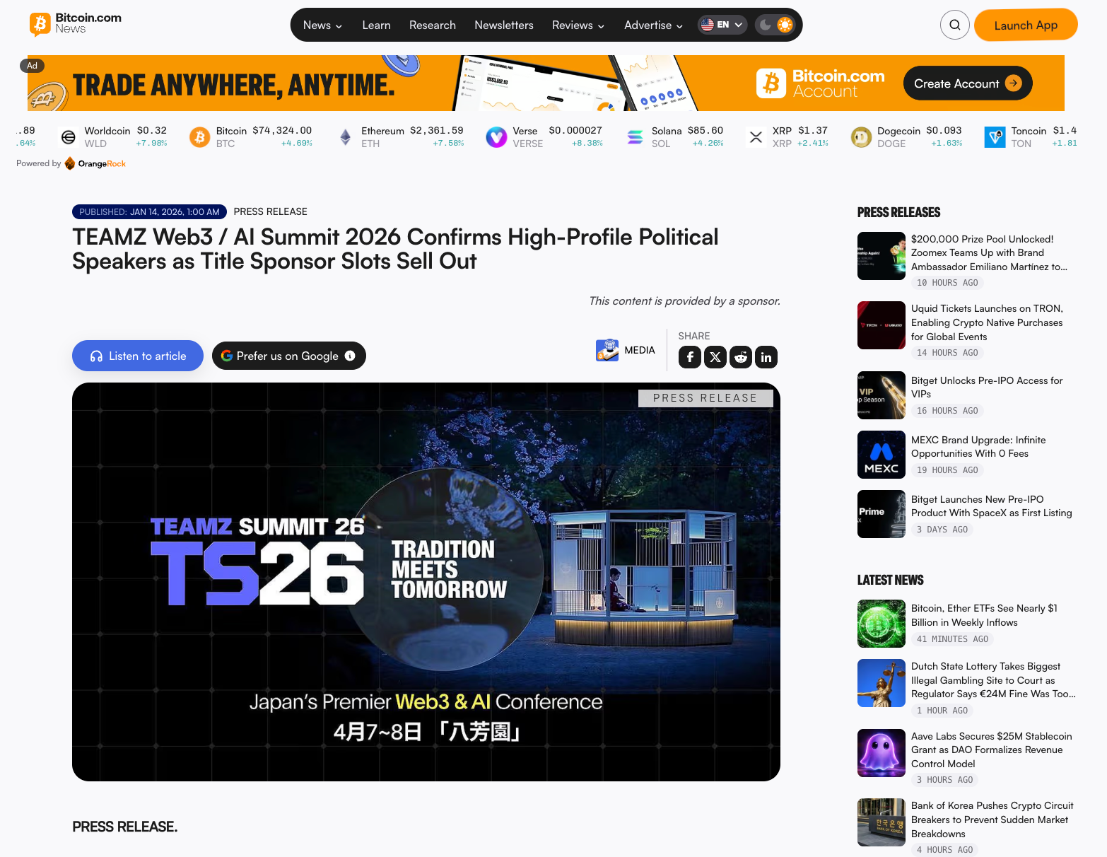The image size is (1107, 857).
Task: Select the Dogecoin ticker icon
Action: click(x=862, y=137)
